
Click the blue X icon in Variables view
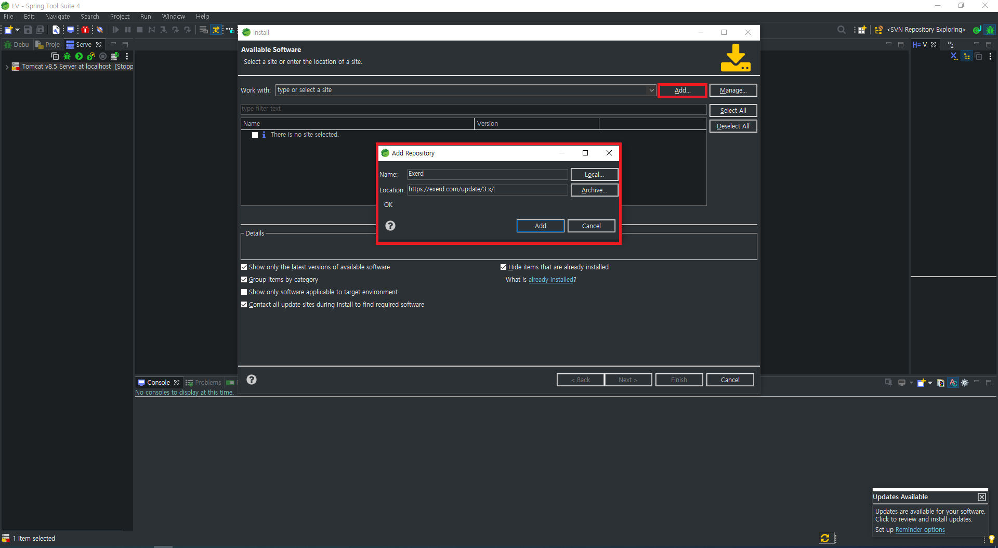point(954,56)
